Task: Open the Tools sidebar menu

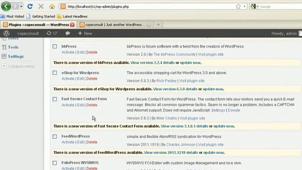Action: [x=13, y=47]
